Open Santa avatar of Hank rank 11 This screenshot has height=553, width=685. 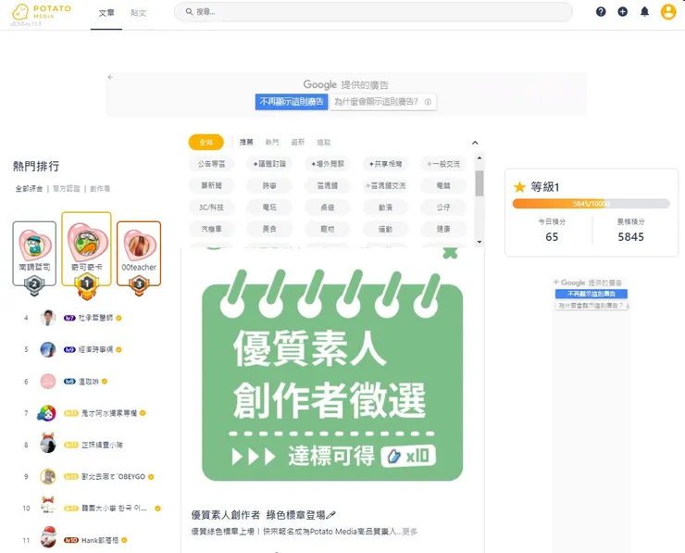click(x=48, y=537)
